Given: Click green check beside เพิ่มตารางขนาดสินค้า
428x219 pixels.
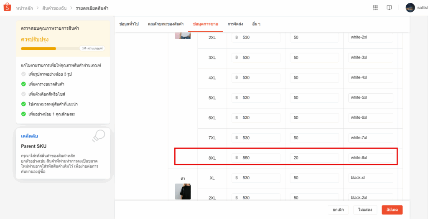Looking at the screenshot, I should point(23,84).
